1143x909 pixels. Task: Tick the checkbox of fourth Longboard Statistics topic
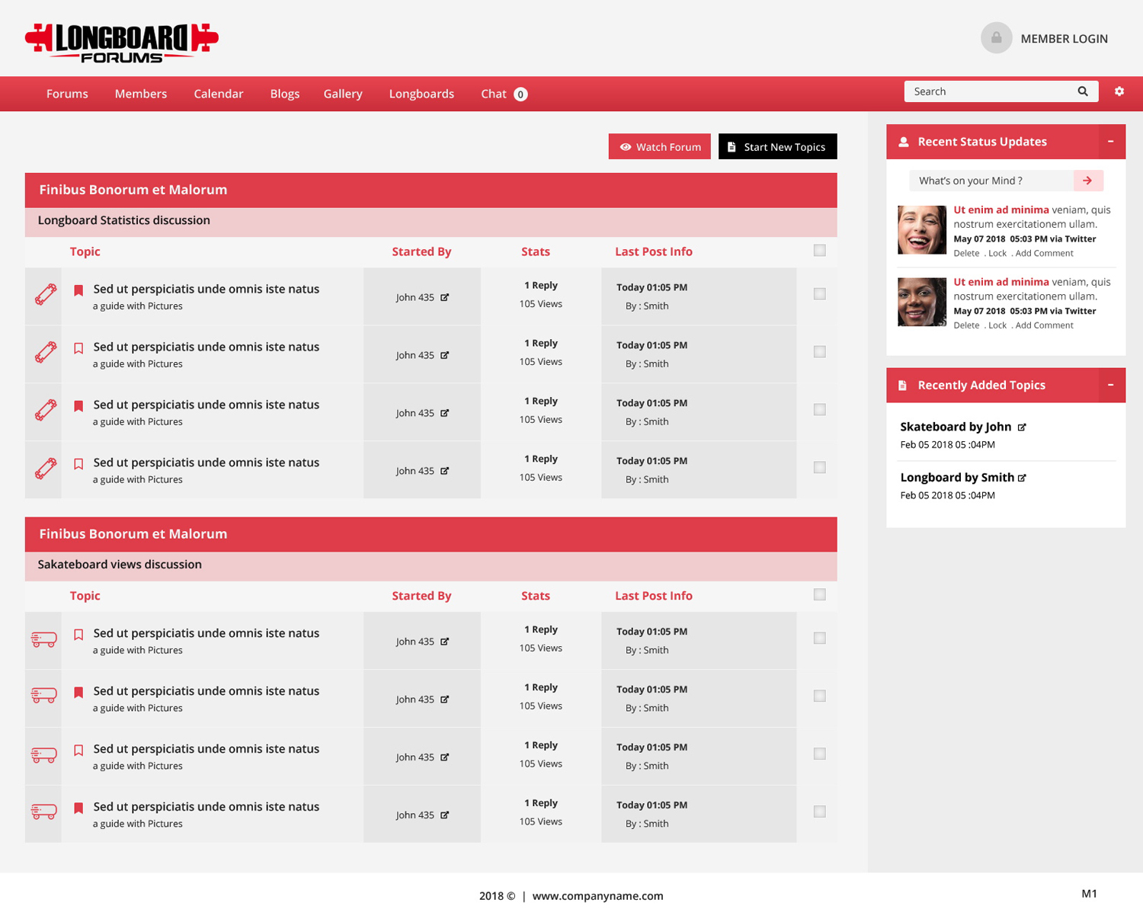(x=819, y=468)
